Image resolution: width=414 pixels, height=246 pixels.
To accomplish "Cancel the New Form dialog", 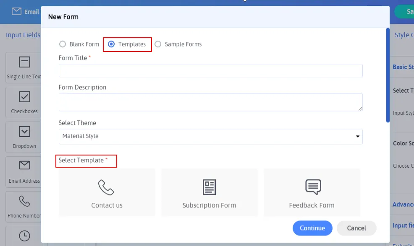I will pos(356,228).
